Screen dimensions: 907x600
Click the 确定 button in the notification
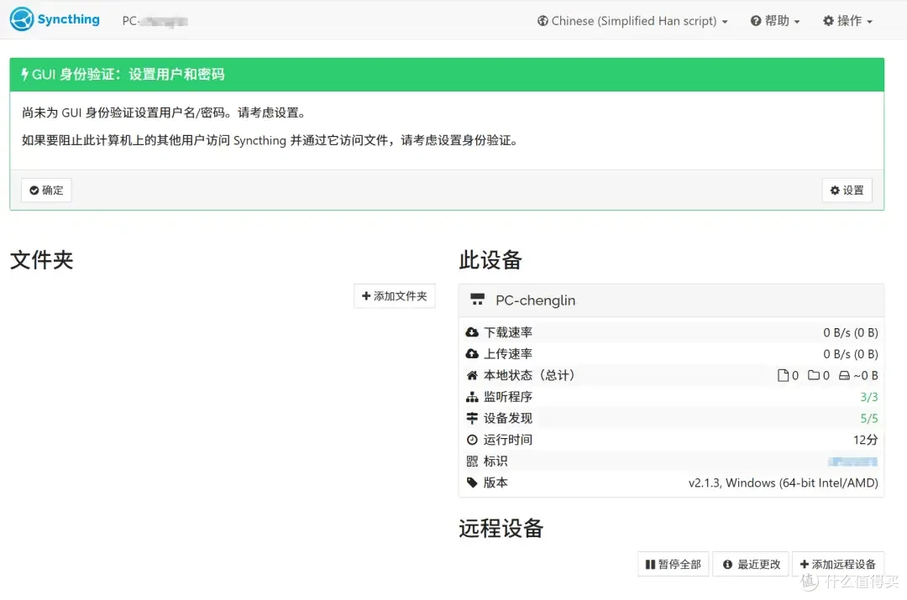[46, 190]
